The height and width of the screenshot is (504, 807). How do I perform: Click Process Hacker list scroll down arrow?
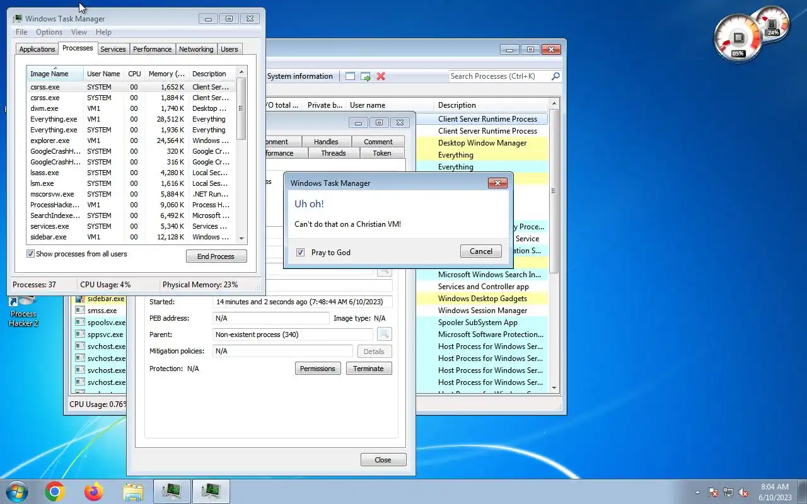554,387
